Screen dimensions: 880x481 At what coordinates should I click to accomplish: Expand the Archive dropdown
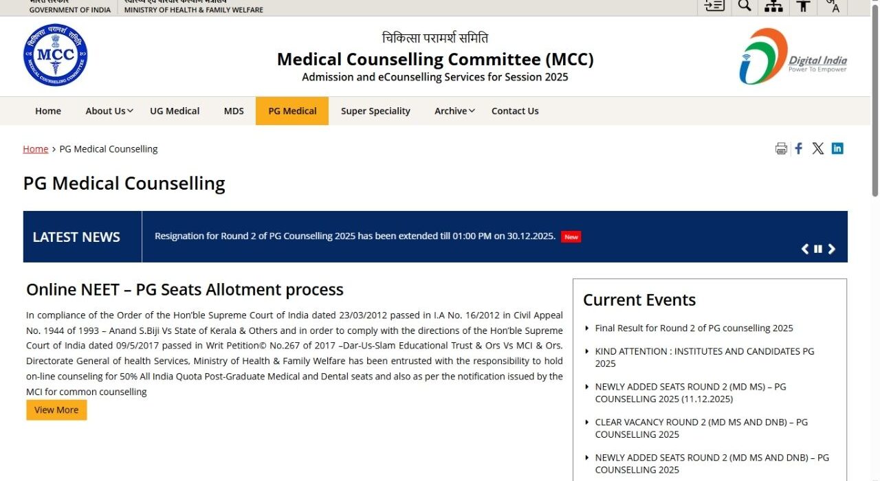click(453, 111)
